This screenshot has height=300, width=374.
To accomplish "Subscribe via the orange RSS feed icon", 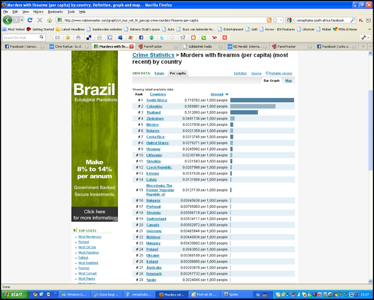I will point(269,20).
